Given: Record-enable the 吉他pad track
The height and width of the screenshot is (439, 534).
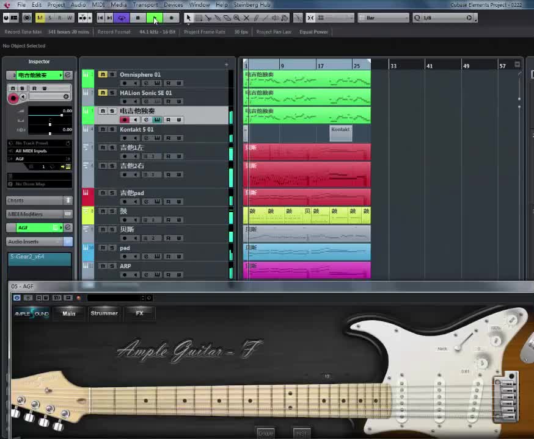Looking at the screenshot, I should [x=125, y=202].
